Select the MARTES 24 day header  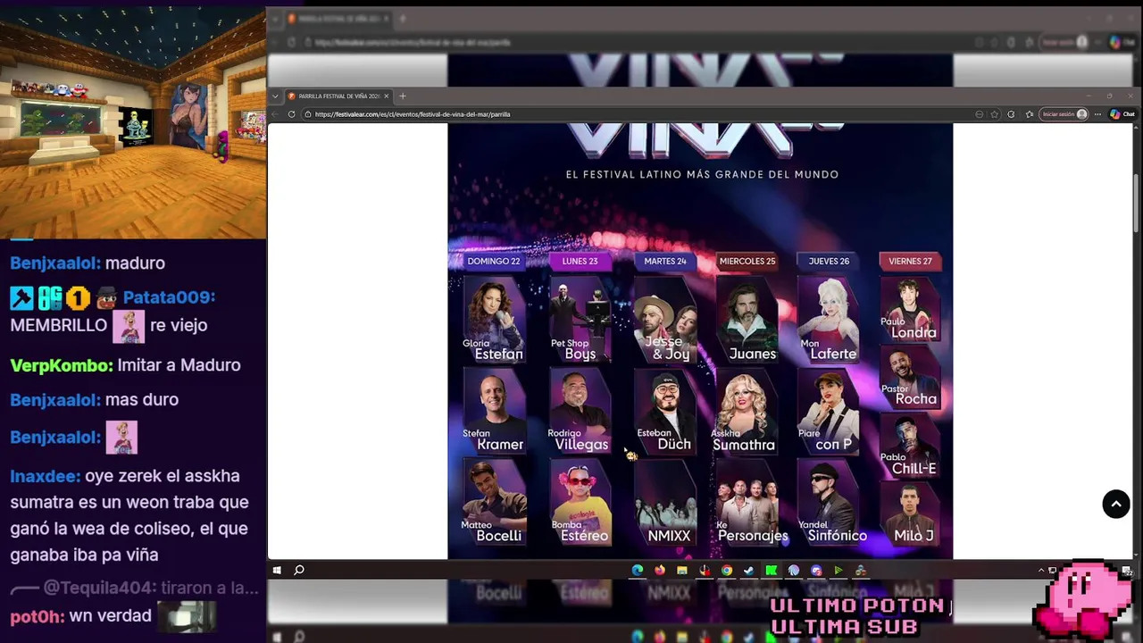665,261
